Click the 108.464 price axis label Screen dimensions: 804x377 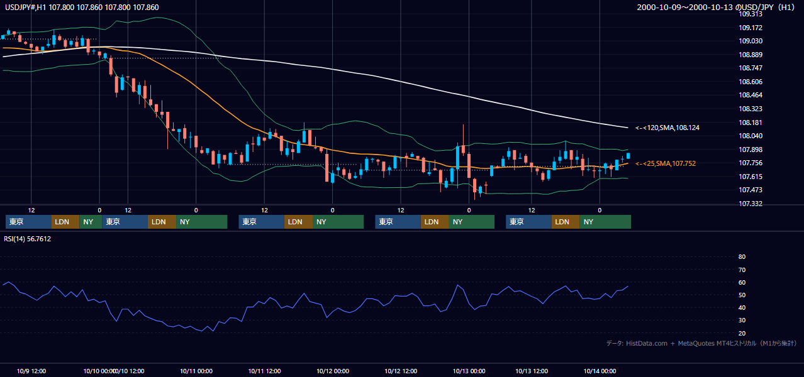[751, 95]
